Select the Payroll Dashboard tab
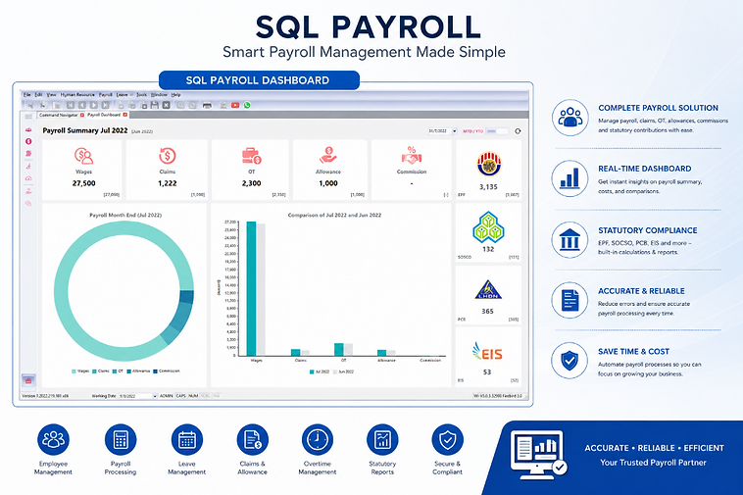Viewport: 743px width, 495px height. click(x=104, y=115)
